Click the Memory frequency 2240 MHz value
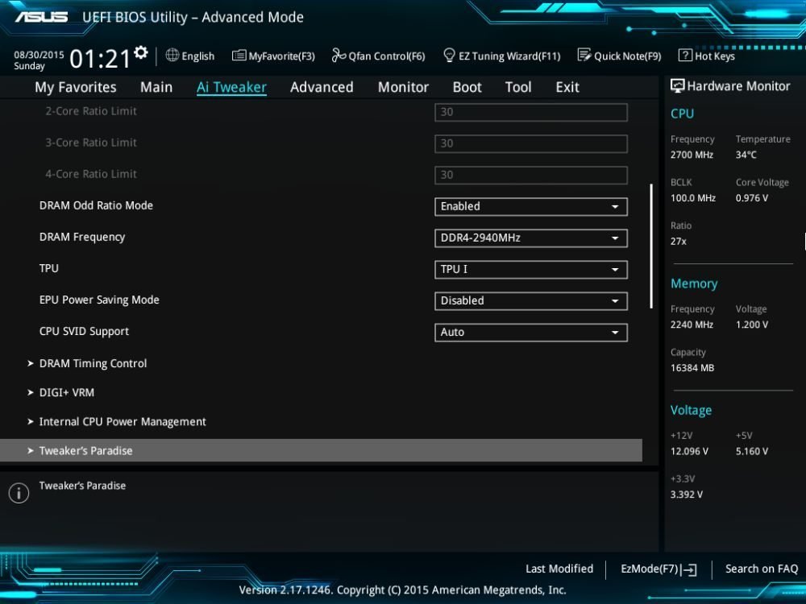806x604 pixels. [692, 325]
